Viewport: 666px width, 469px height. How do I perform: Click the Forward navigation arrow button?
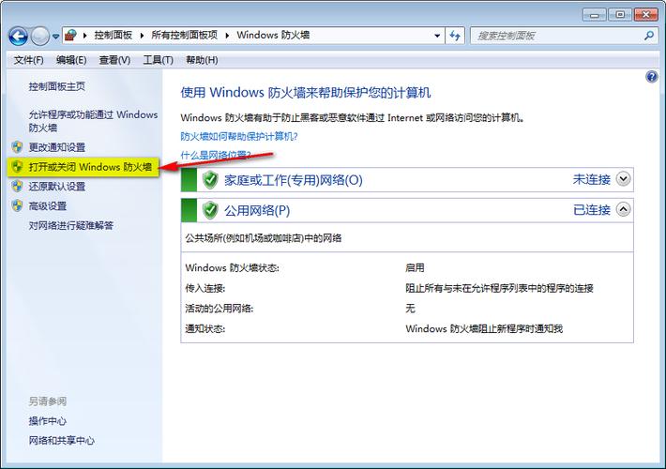pyautogui.click(x=40, y=36)
